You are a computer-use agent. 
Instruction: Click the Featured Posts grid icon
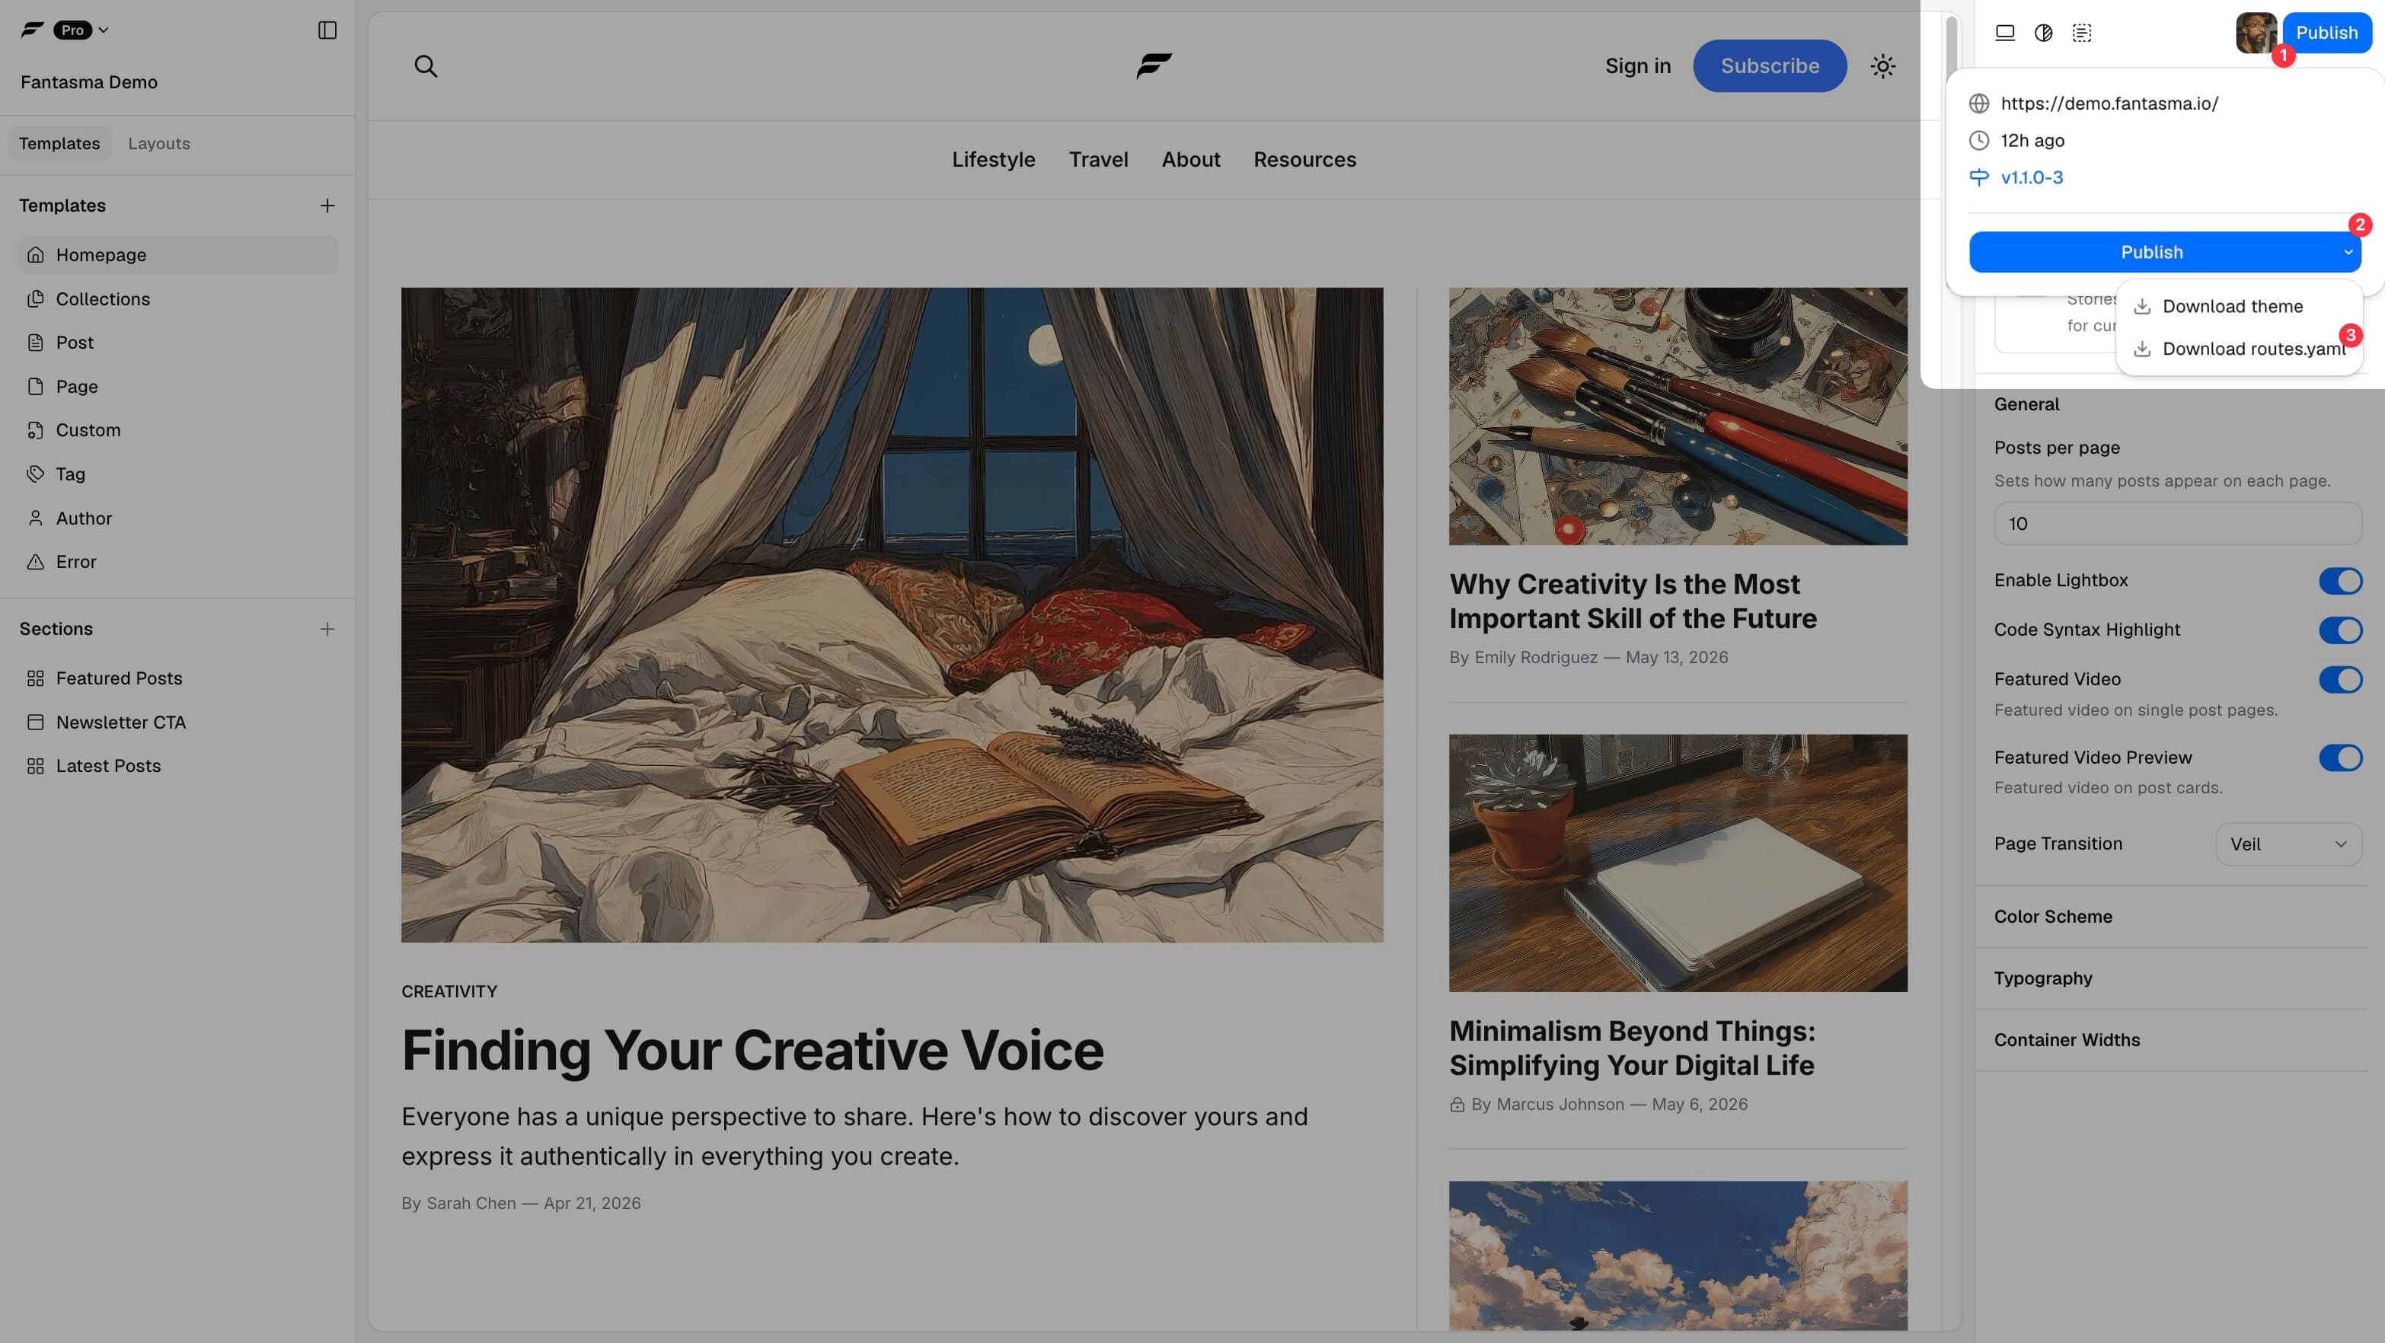click(x=35, y=678)
